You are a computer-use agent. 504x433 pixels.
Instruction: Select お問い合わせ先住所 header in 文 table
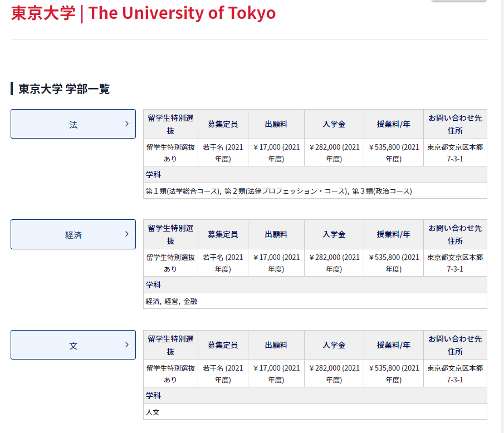click(x=455, y=345)
